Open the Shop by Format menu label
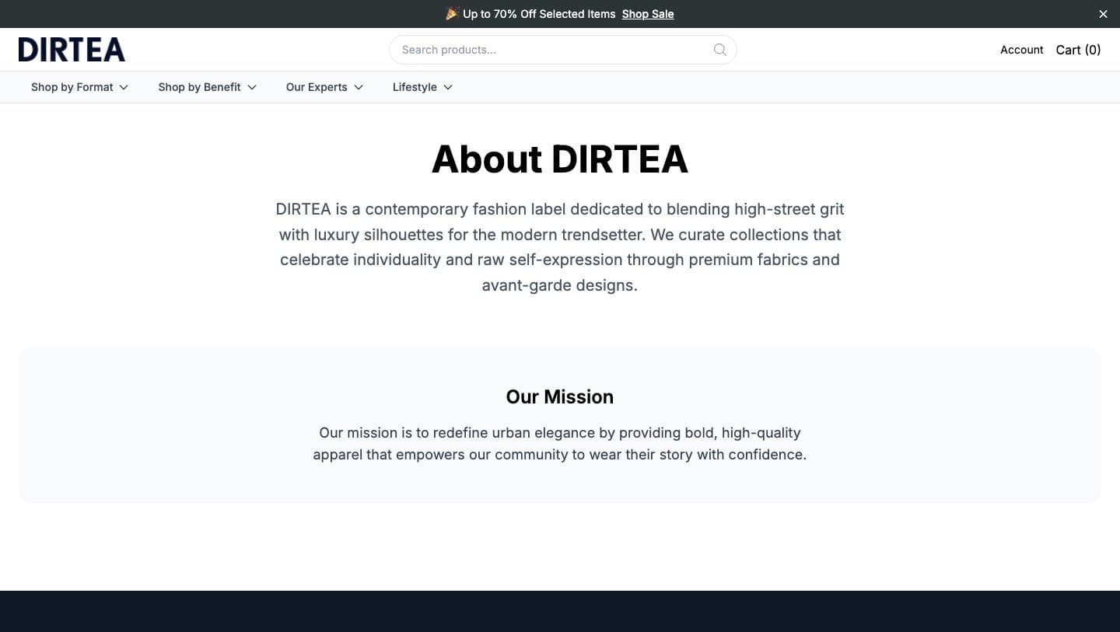This screenshot has width=1120, height=632. pos(72,87)
